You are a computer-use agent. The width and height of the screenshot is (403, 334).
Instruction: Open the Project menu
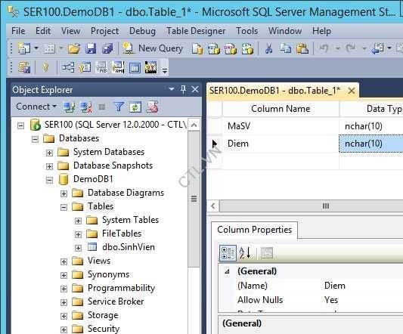pos(104,31)
